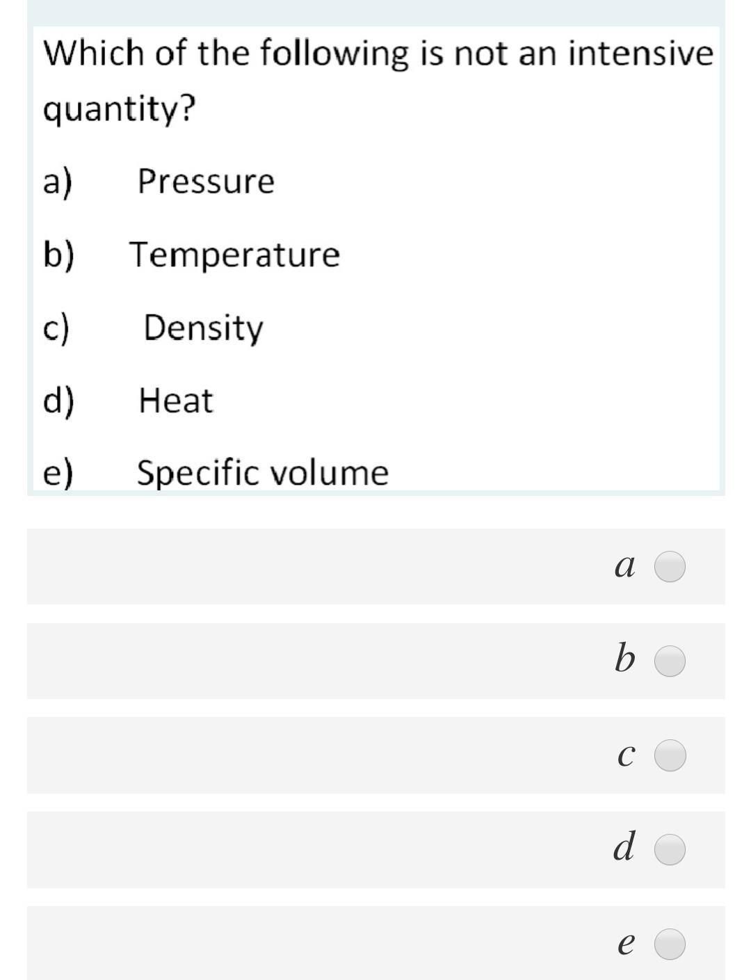This screenshot has height=980, width=751.
Task: Click the option text Temperature
Action: [235, 255]
